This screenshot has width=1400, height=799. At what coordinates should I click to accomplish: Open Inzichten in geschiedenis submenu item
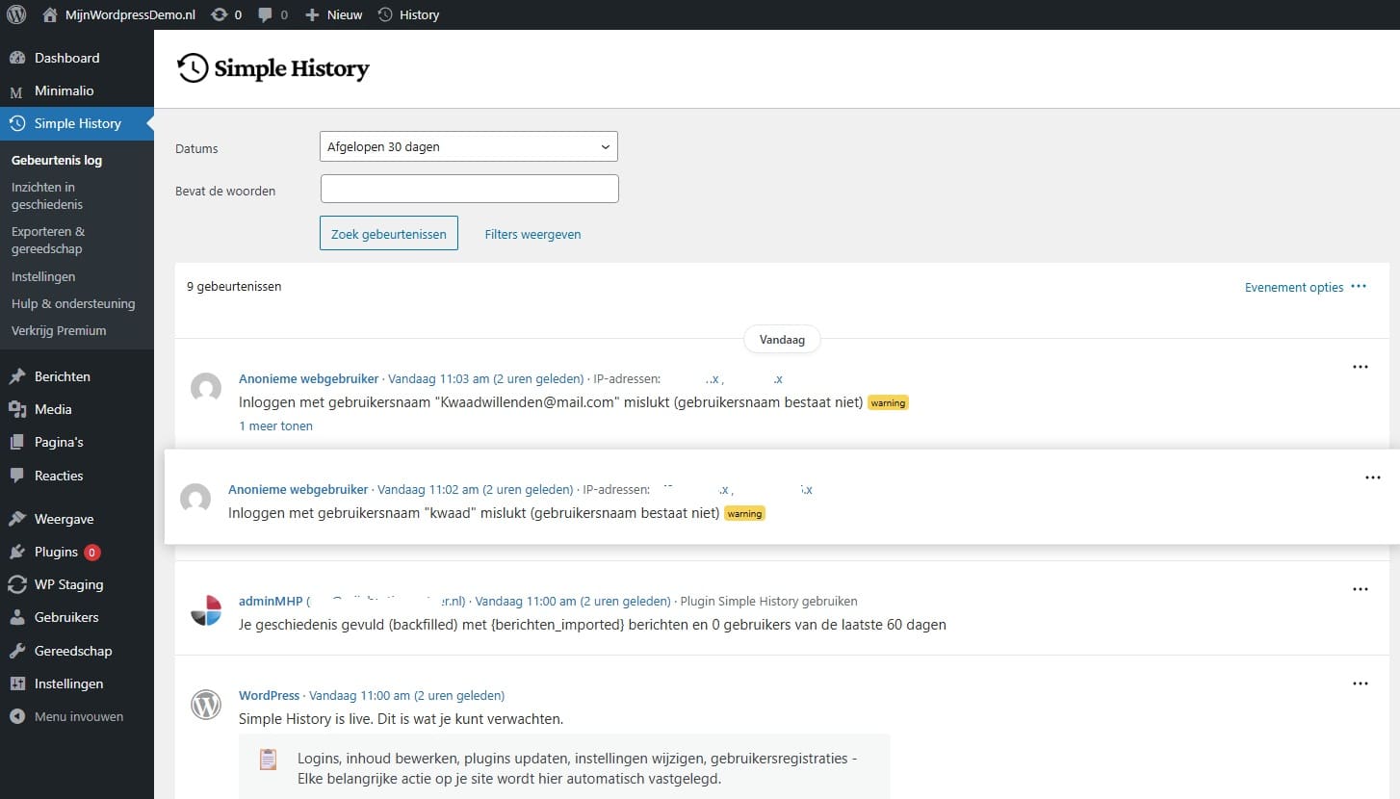pos(46,195)
